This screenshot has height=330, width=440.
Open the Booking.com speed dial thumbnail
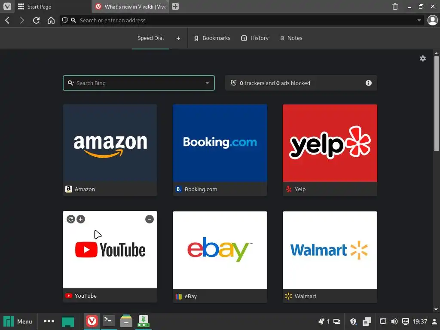pos(220,143)
